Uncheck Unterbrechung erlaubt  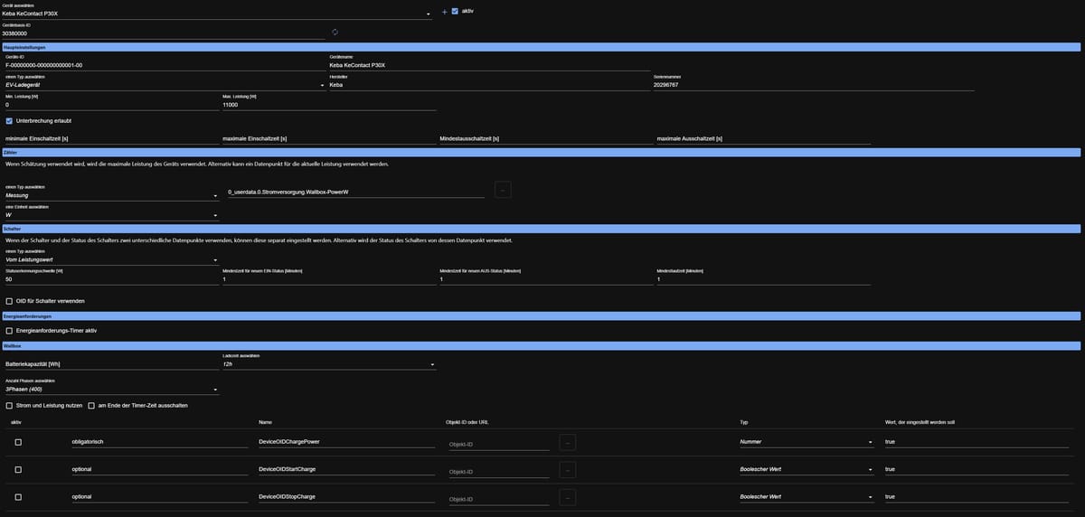(10, 120)
